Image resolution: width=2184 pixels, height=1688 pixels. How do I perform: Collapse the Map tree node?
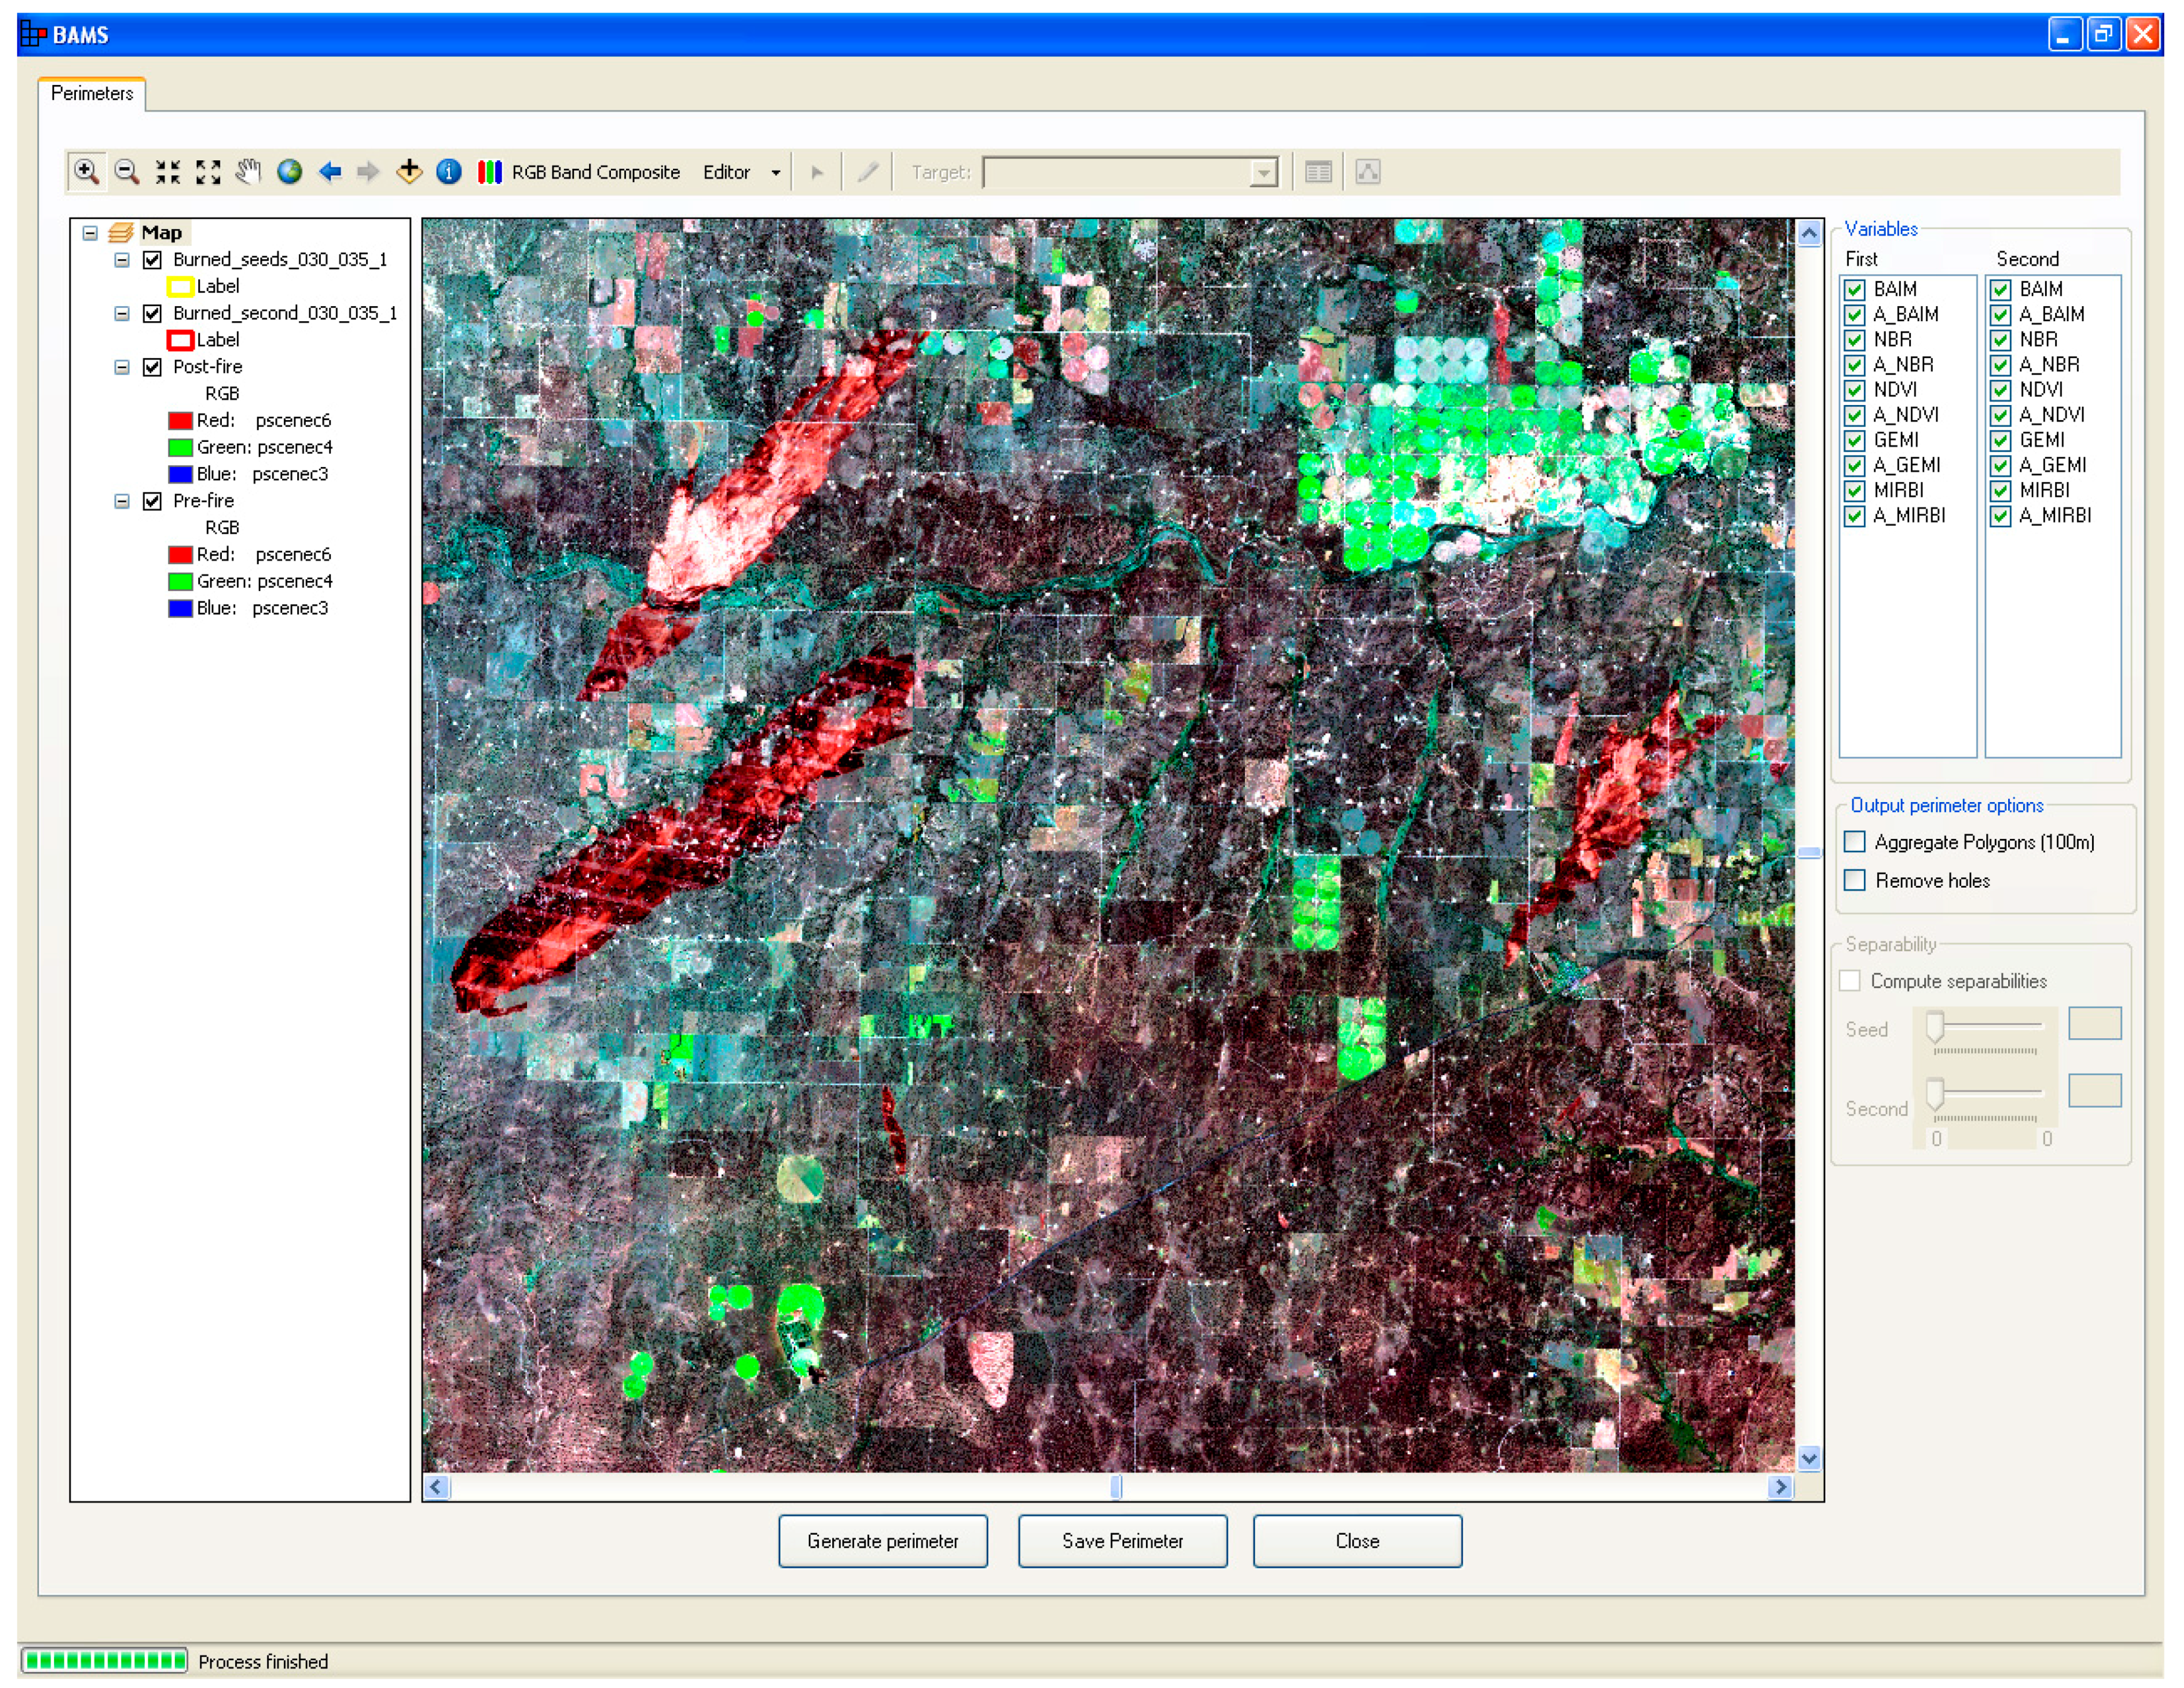[x=90, y=233]
